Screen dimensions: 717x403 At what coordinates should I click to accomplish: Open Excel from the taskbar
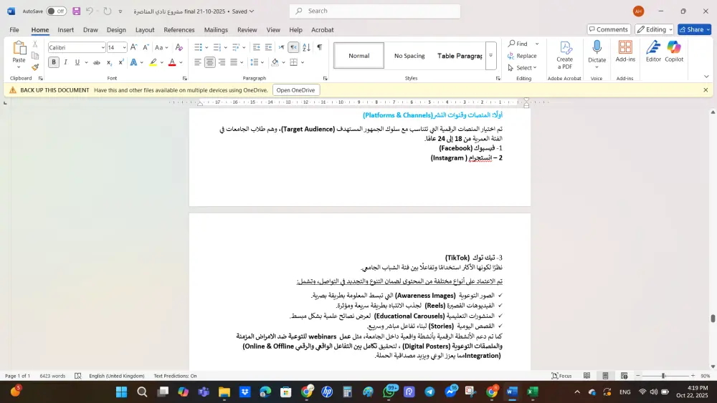point(532,392)
